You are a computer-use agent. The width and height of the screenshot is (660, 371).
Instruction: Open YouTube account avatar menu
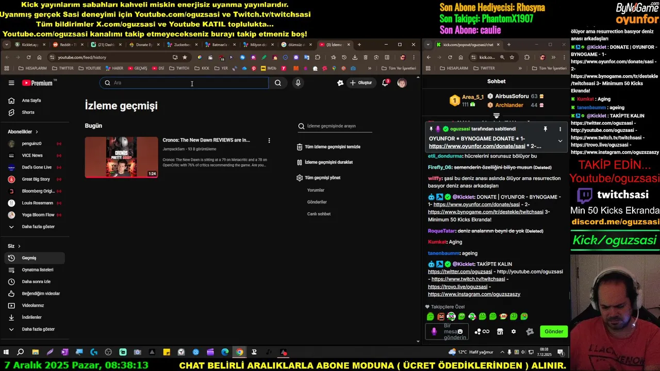(x=402, y=83)
